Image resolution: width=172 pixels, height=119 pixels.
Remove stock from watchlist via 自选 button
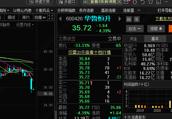click(135, 29)
